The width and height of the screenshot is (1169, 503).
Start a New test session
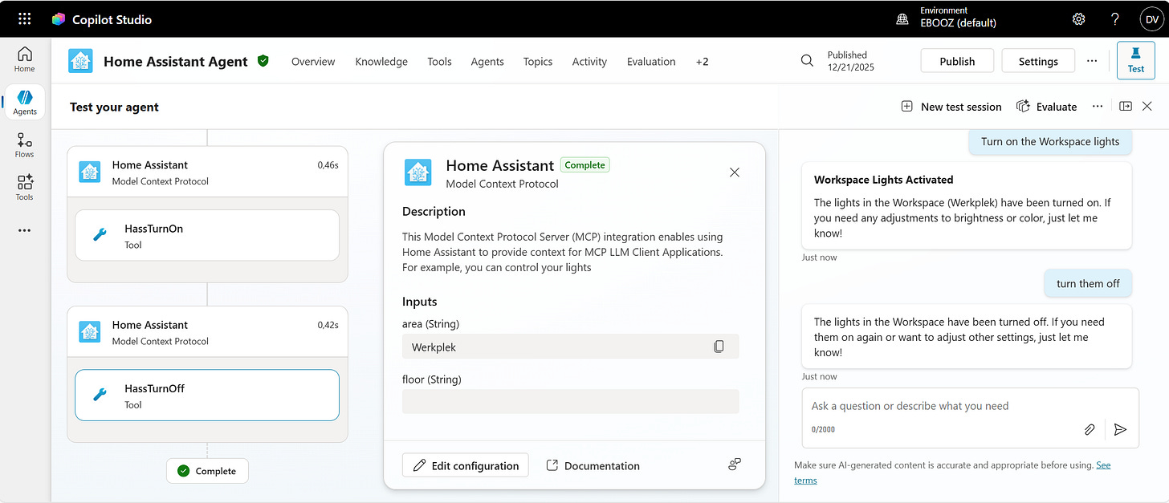click(x=951, y=106)
